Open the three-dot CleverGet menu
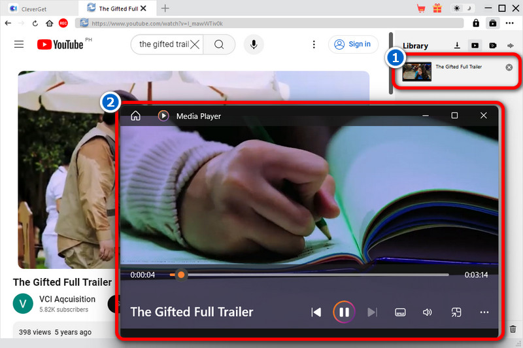Image resolution: width=523 pixels, height=348 pixels. (510, 23)
